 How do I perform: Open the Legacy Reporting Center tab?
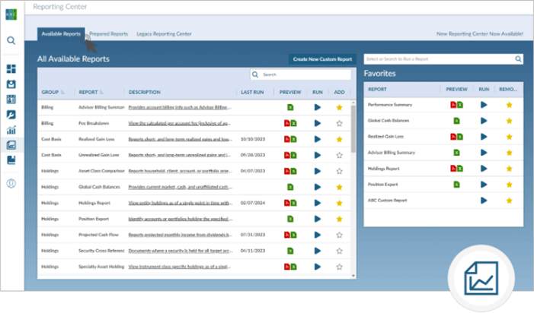[x=164, y=33]
